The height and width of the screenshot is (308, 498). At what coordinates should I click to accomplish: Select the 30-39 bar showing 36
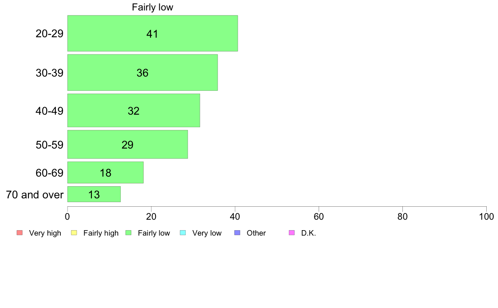pos(143,73)
